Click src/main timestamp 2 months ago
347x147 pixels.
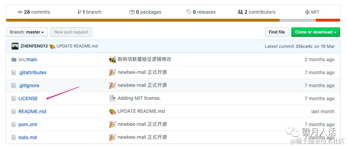(x=320, y=59)
